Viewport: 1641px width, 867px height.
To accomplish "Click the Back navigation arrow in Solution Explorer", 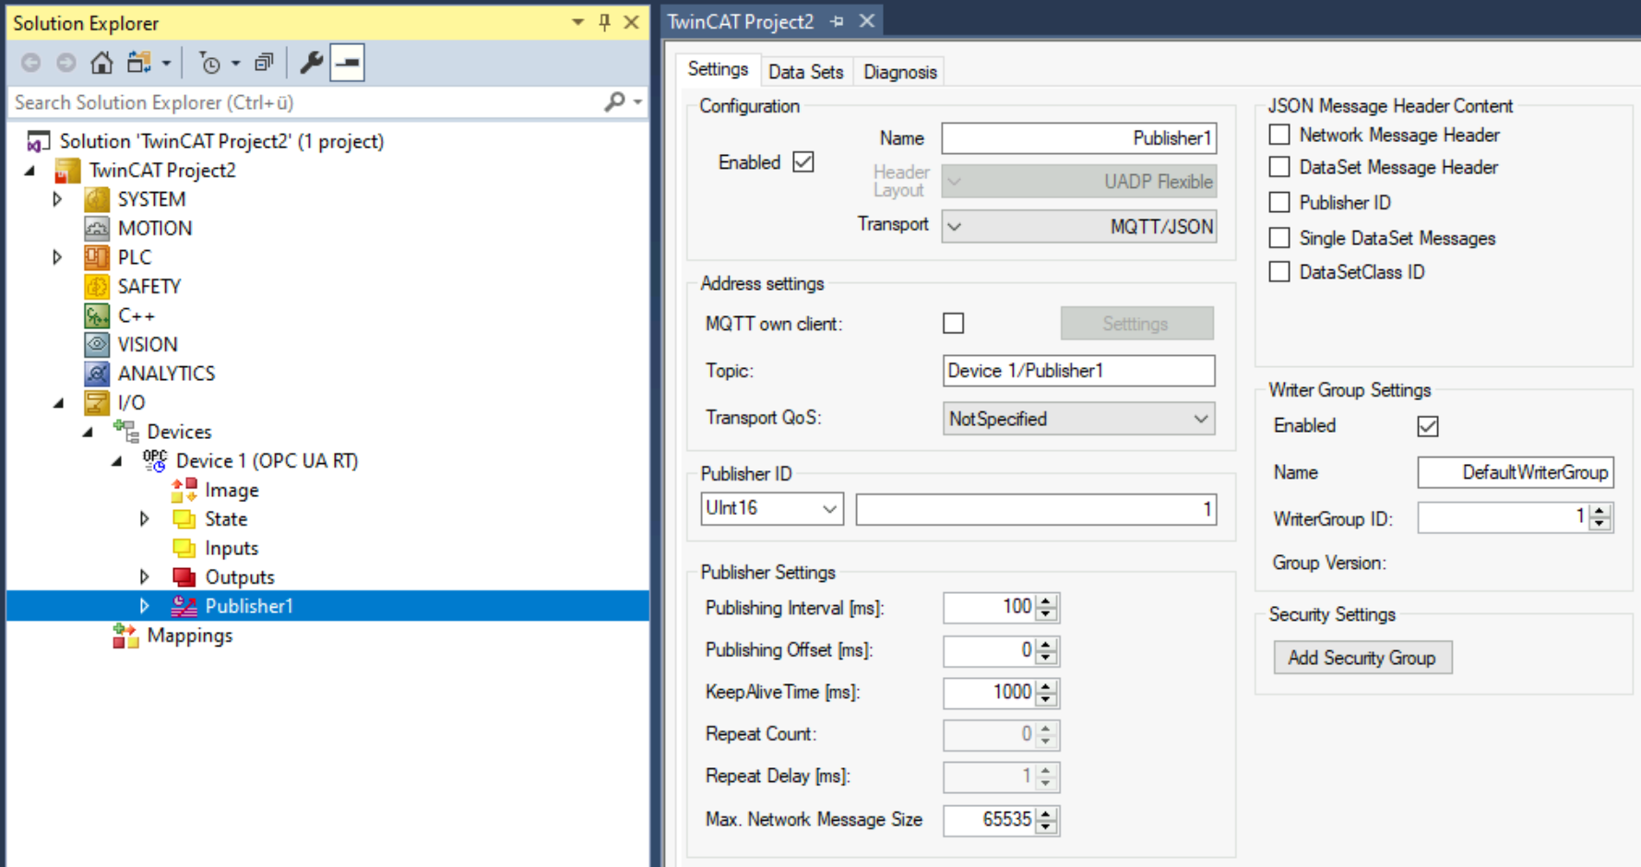I will [30, 63].
